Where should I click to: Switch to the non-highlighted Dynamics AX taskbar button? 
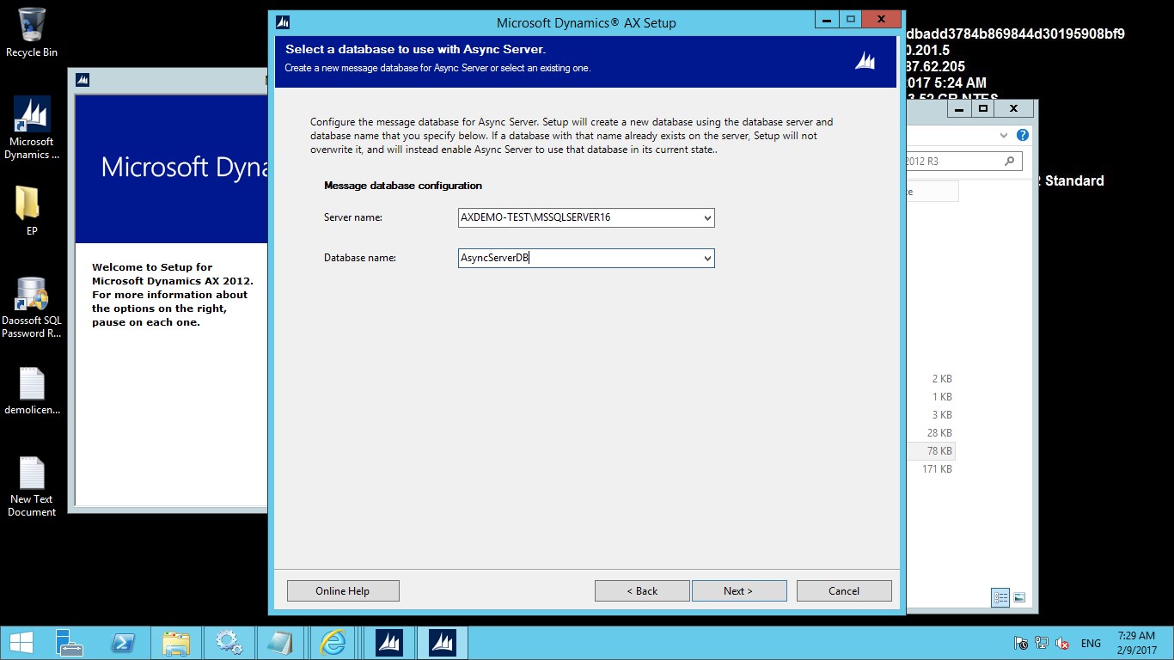pyautogui.click(x=389, y=643)
